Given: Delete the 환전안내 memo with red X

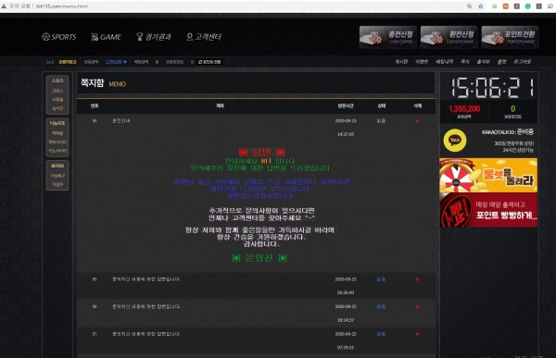Looking at the screenshot, I should coord(417,121).
